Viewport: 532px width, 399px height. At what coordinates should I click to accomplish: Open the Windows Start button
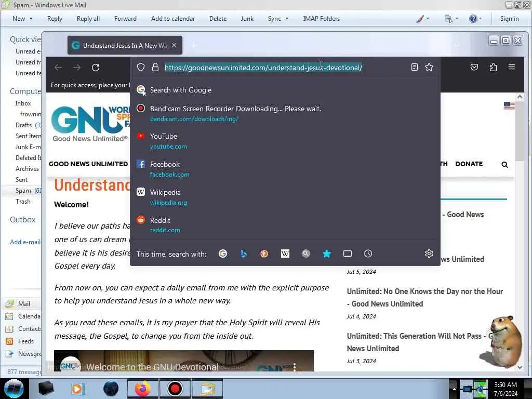[x=14, y=389]
